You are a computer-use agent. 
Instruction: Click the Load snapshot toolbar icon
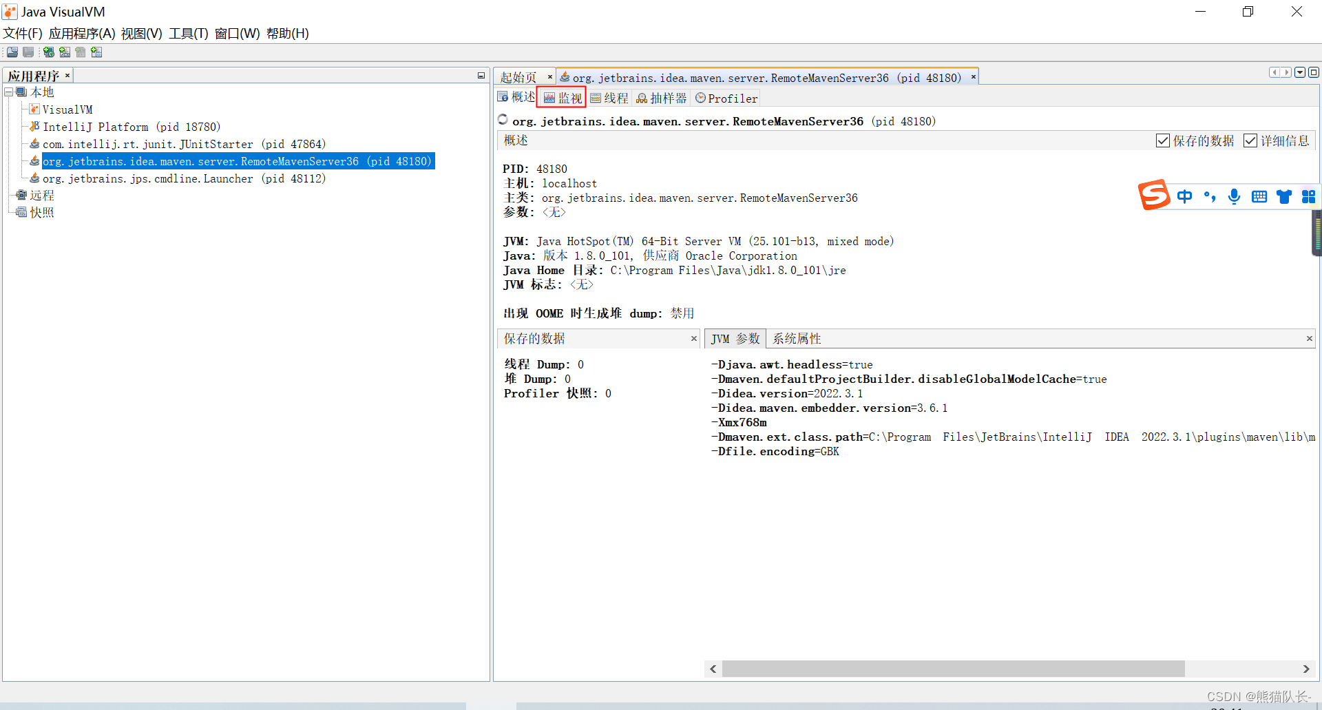tap(12, 52)
